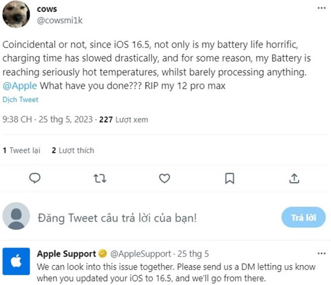Open the reply avatar placeholder menu
This screenshot has height=285, width=331.
point(16,217)
